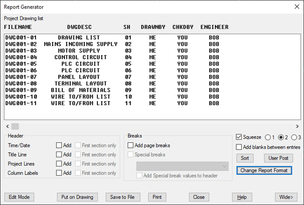304x205 pixels.
Task: Tick the Add page breaks checkbox
Action: (x=130, y=145)
